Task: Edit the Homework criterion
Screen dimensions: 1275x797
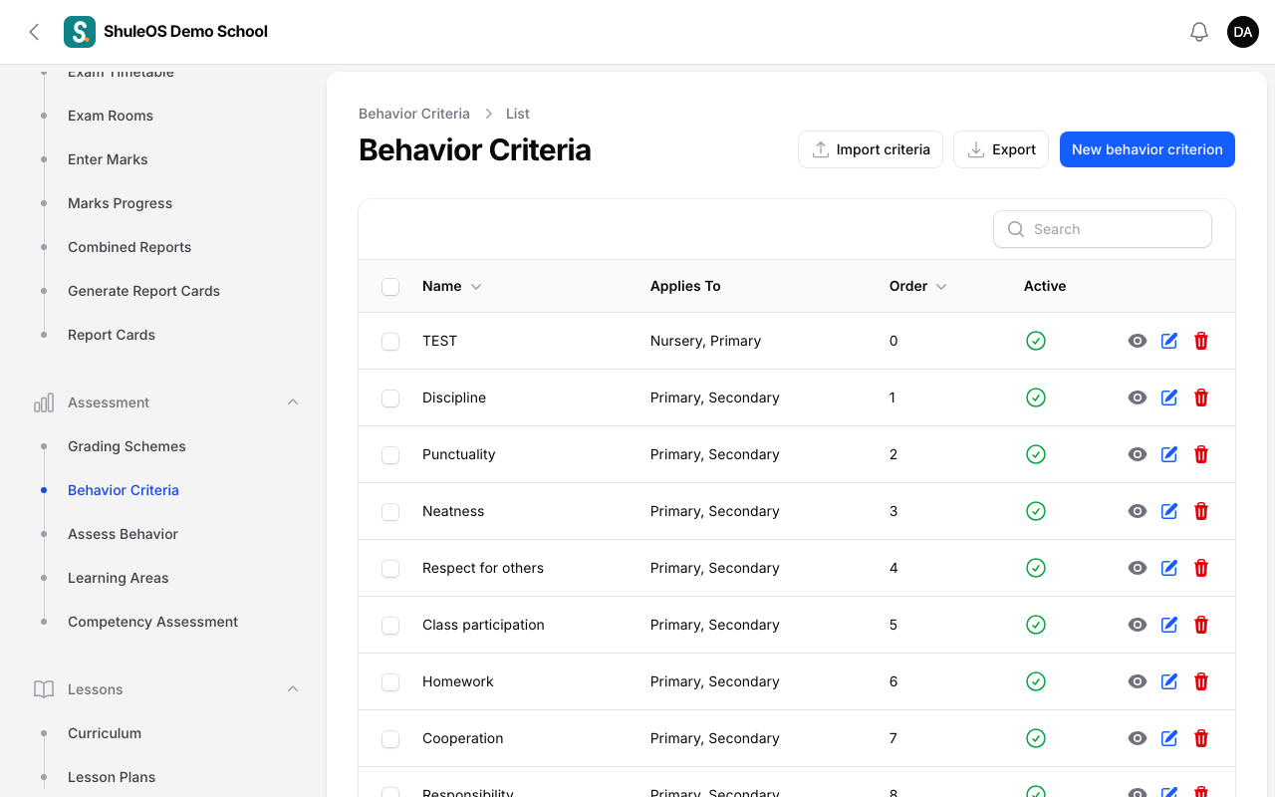Action: point(1169,681)
